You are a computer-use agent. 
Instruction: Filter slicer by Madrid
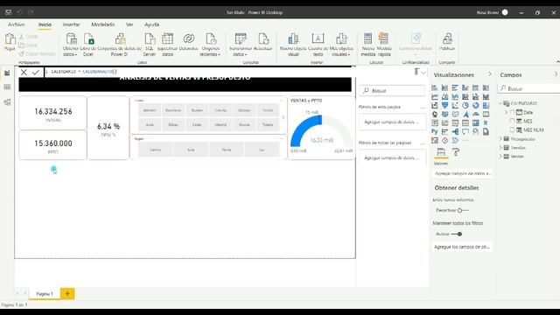click(220, 124)
